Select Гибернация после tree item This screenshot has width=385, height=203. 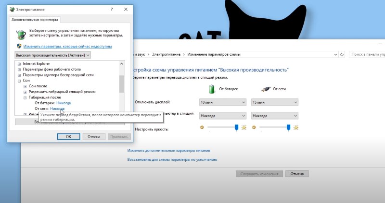pos(45,97)
